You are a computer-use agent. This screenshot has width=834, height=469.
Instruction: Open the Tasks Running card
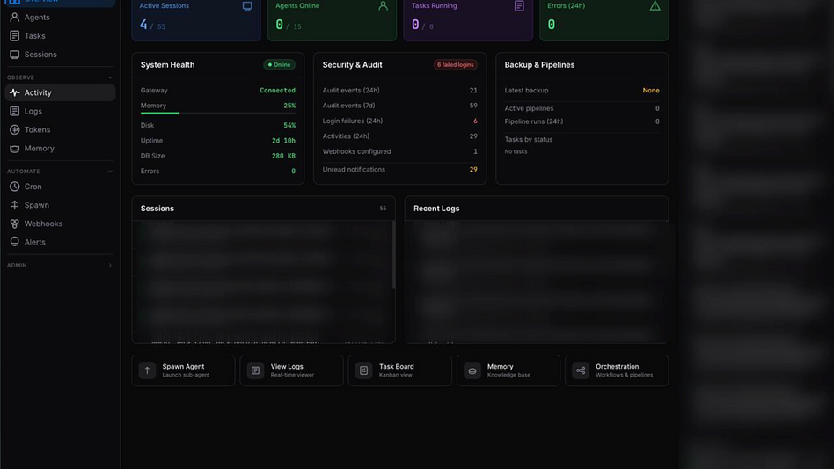pos(468,19)
